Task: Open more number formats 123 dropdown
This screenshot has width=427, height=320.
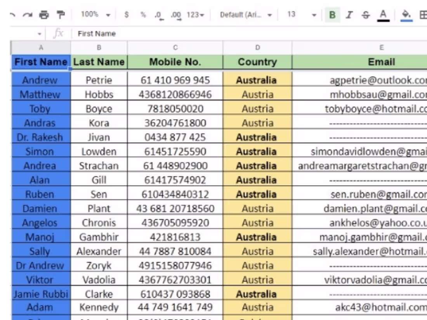Action: point(195,15)
